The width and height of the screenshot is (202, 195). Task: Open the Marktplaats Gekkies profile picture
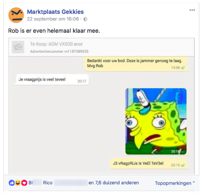click(16, 15)
